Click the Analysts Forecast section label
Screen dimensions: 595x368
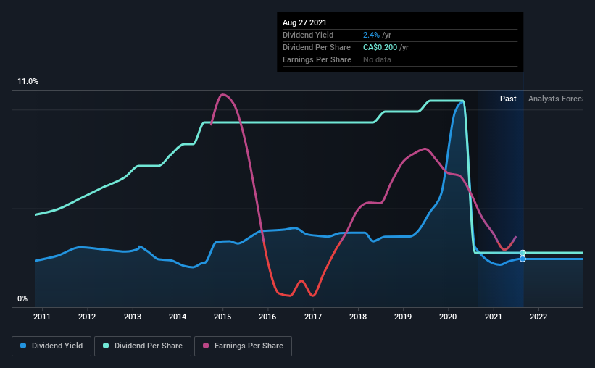click(x=556, y=99)
